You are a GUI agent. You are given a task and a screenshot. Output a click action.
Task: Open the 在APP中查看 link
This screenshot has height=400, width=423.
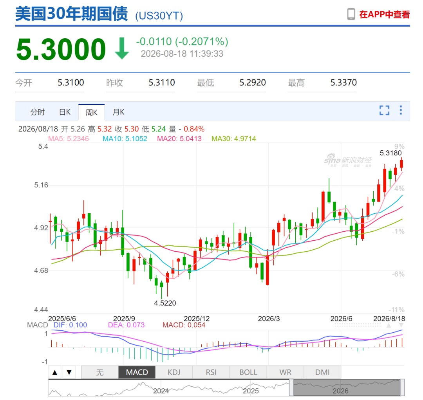(x=385, y=14)
